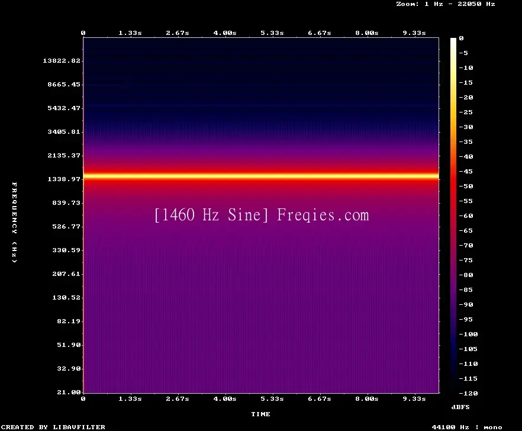
Task: Click the top 8.00s time label
Action: click(x=366, y=33)
